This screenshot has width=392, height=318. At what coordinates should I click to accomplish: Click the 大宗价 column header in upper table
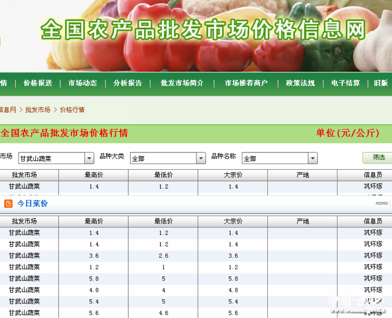(x=233, y=175)
